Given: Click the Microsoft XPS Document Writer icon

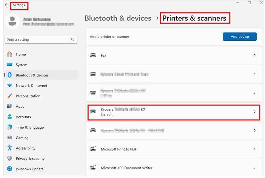Looking at the screenshot, I should pos(93,167).
